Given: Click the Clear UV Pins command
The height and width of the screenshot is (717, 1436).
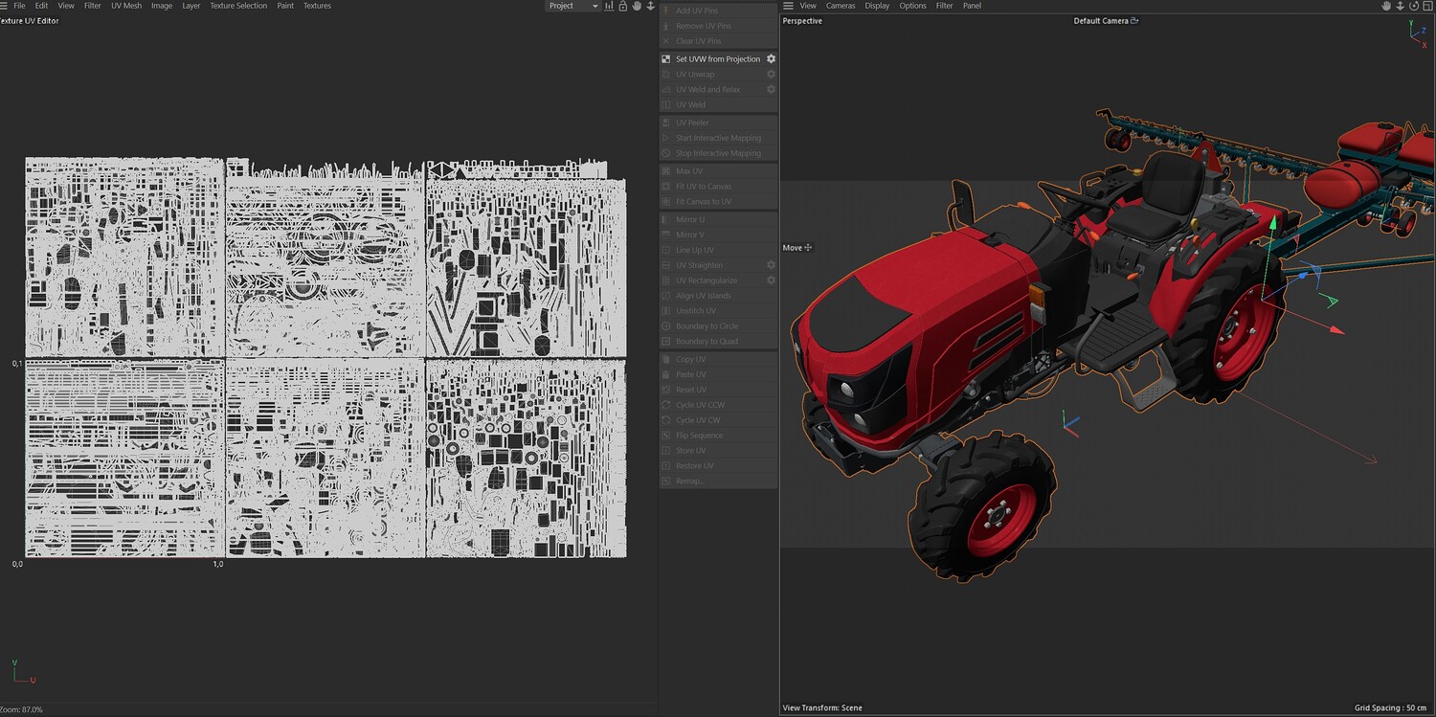Looking at the screenshot, I should (718, 41).
